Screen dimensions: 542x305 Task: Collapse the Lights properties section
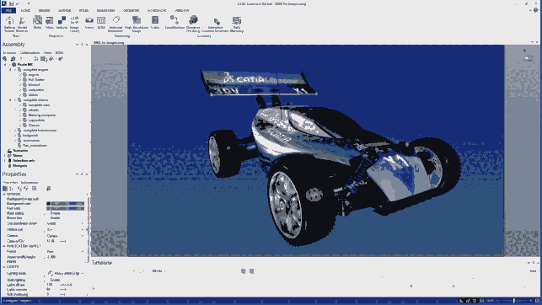click(x=4, y=266)
